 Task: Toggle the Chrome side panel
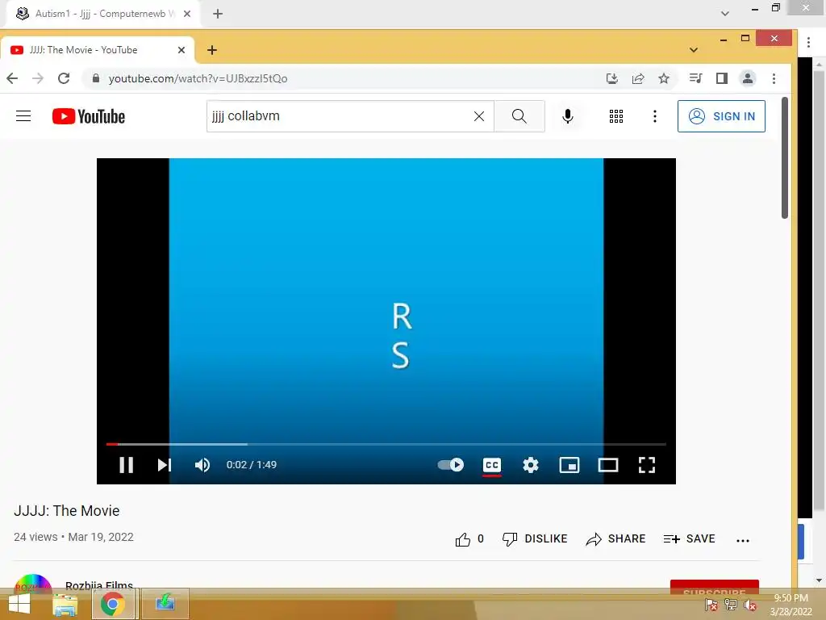[x=722, y=78]
